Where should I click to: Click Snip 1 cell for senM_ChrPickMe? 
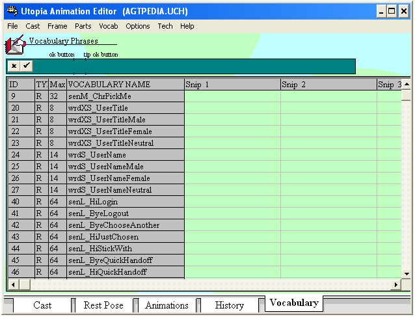point(232,96)
